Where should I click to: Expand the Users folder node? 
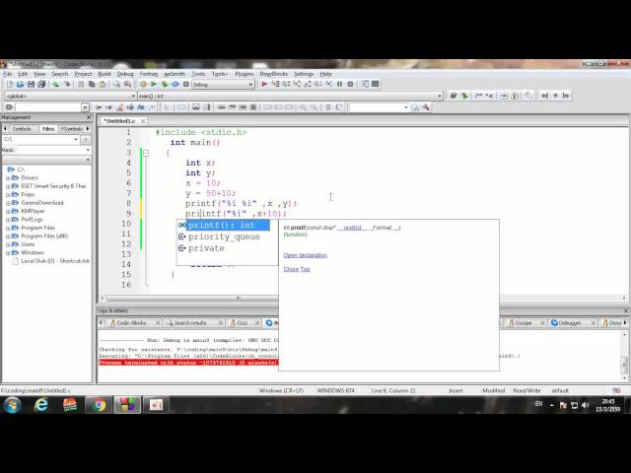(8, 244)
